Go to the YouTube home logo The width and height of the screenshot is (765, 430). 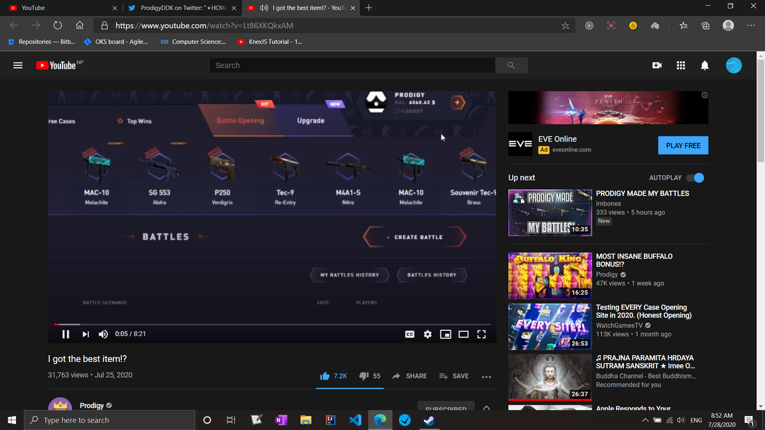pos(56,66)
